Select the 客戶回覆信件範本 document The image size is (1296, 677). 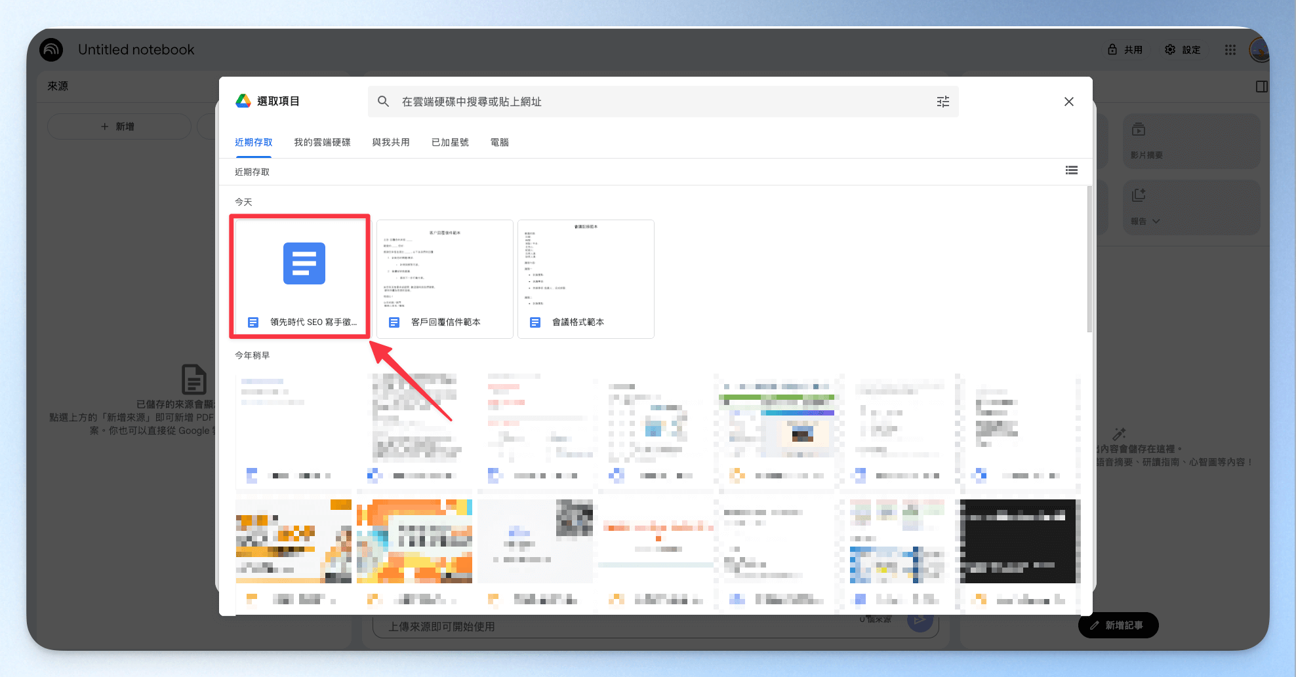(445, 279)
